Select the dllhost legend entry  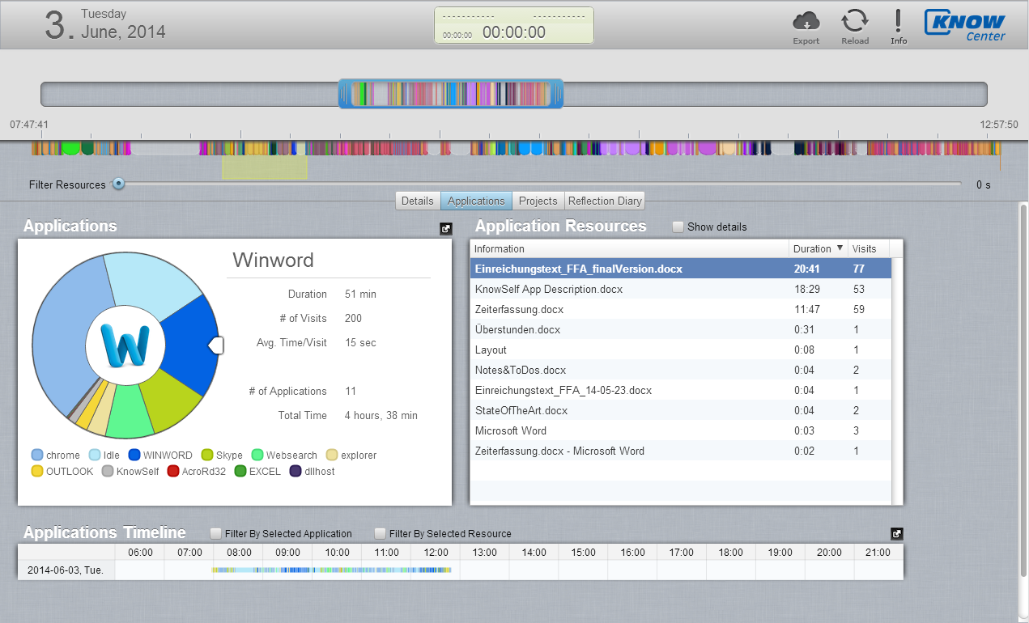312,471
